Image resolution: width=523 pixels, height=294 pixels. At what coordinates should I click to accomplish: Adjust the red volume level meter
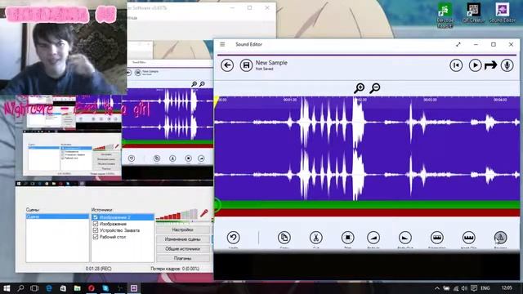point(177,214)
